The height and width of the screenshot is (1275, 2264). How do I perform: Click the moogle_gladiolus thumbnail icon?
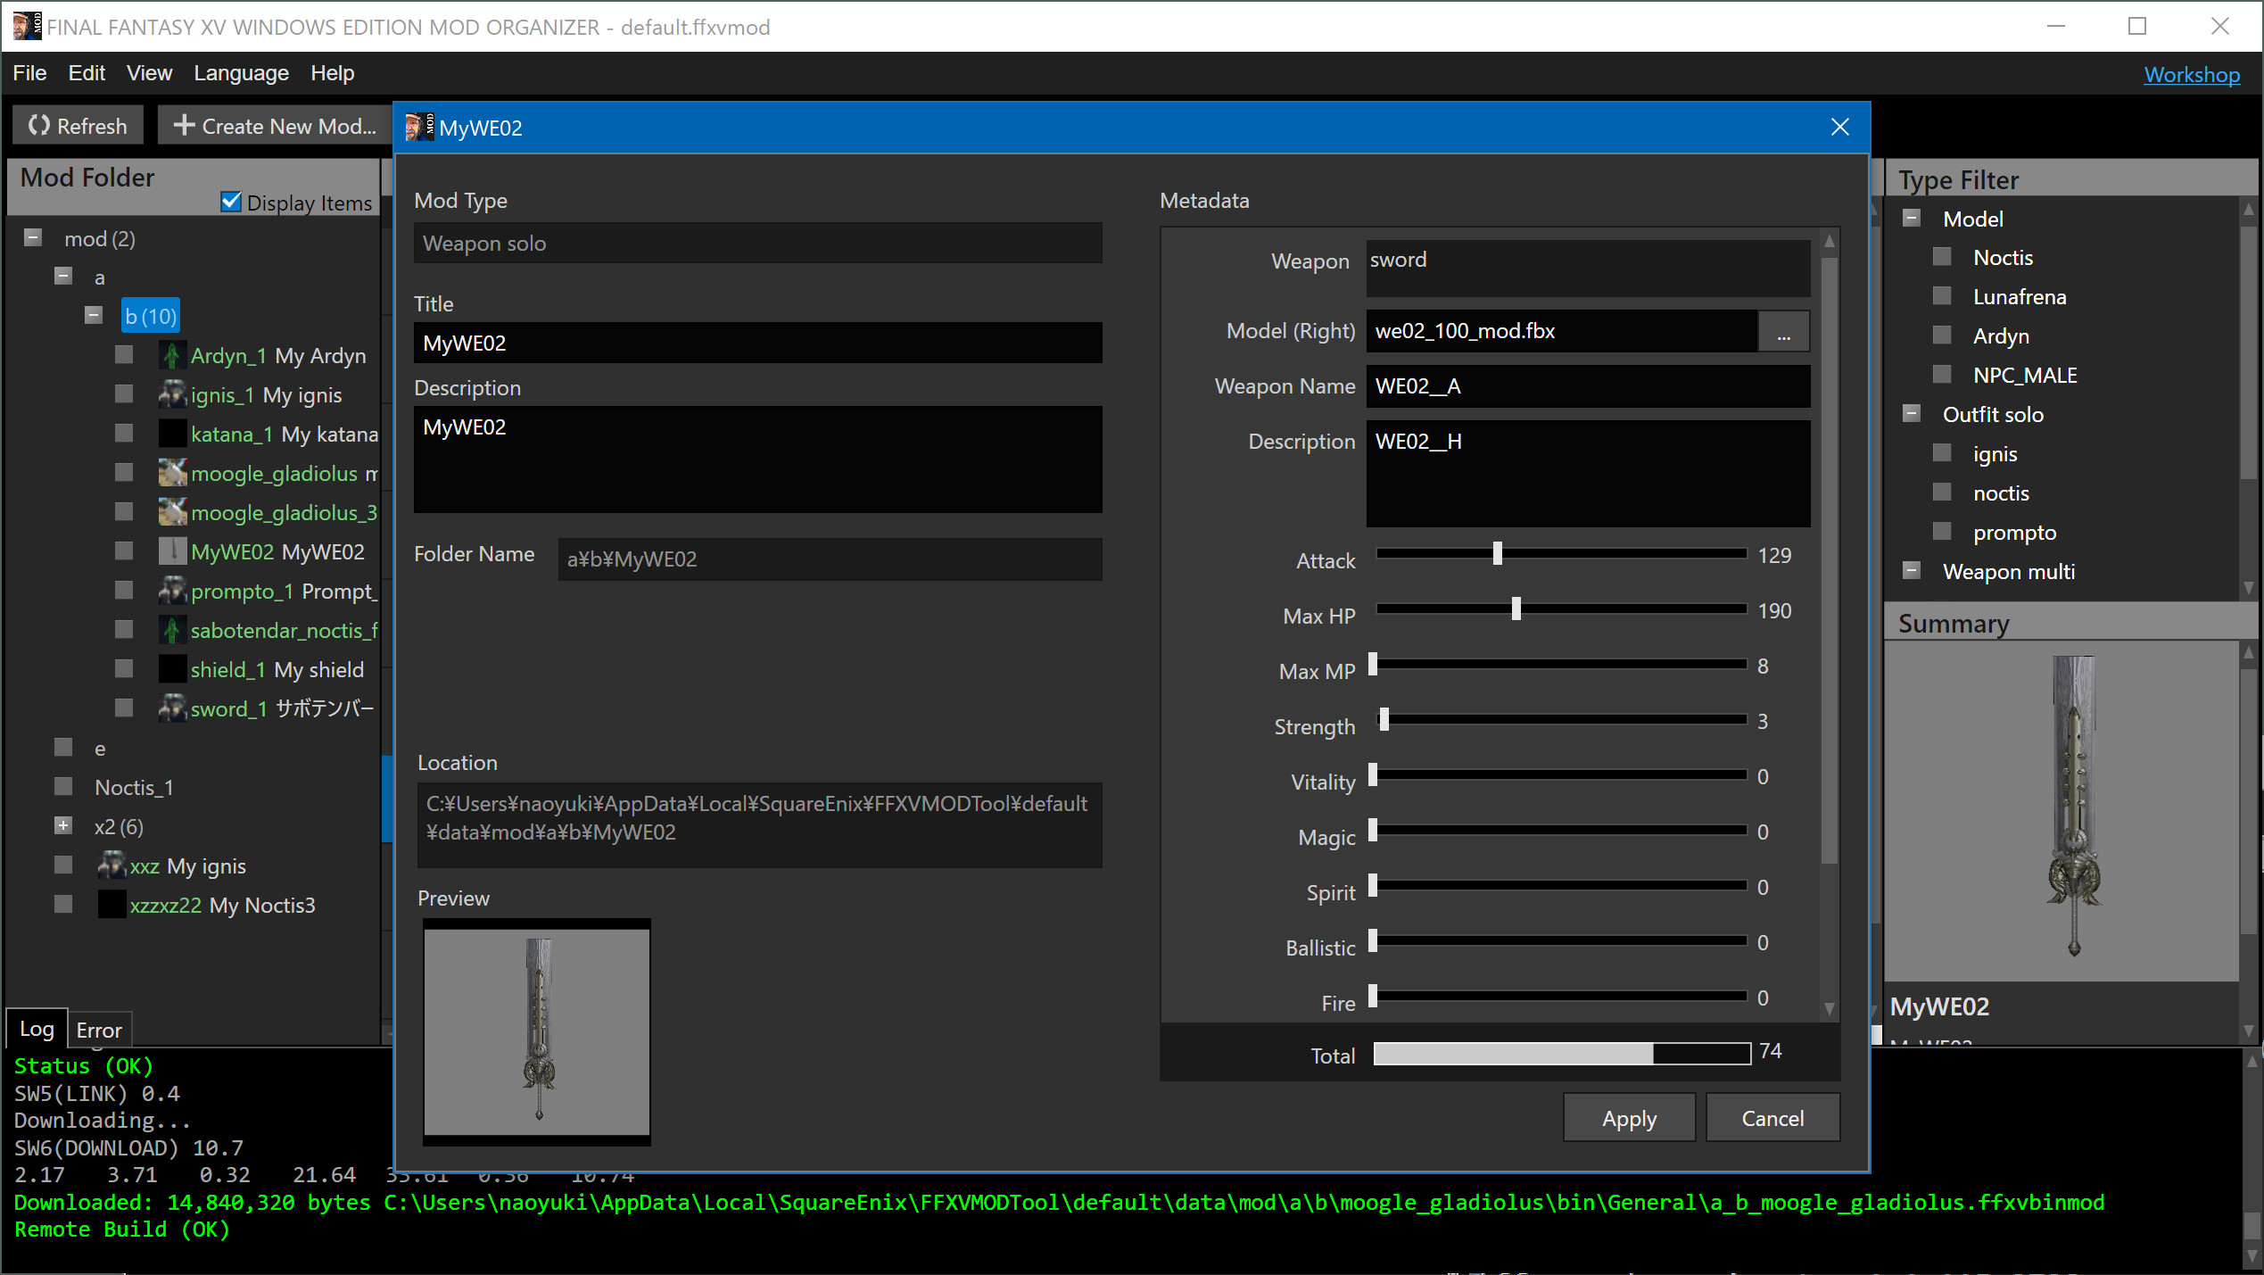[173, 472]
